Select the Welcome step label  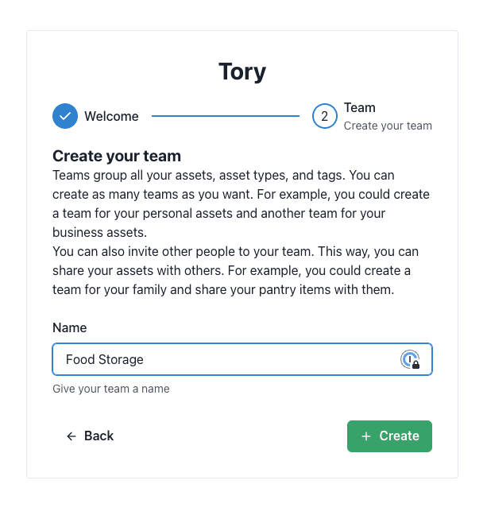tap(111, 116)
